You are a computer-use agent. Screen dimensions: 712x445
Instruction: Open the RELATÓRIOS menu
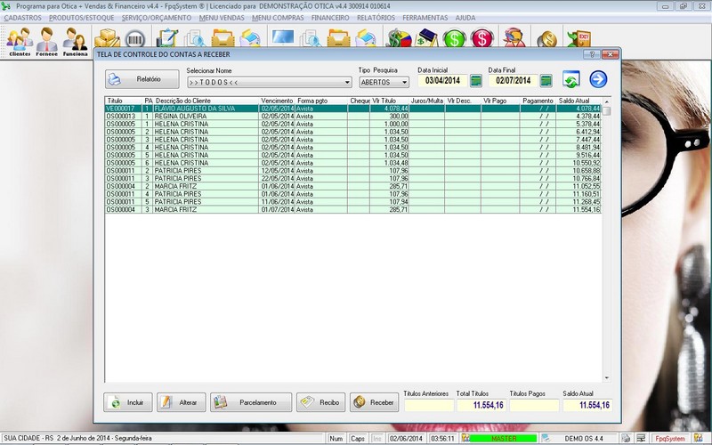point(376,18)
